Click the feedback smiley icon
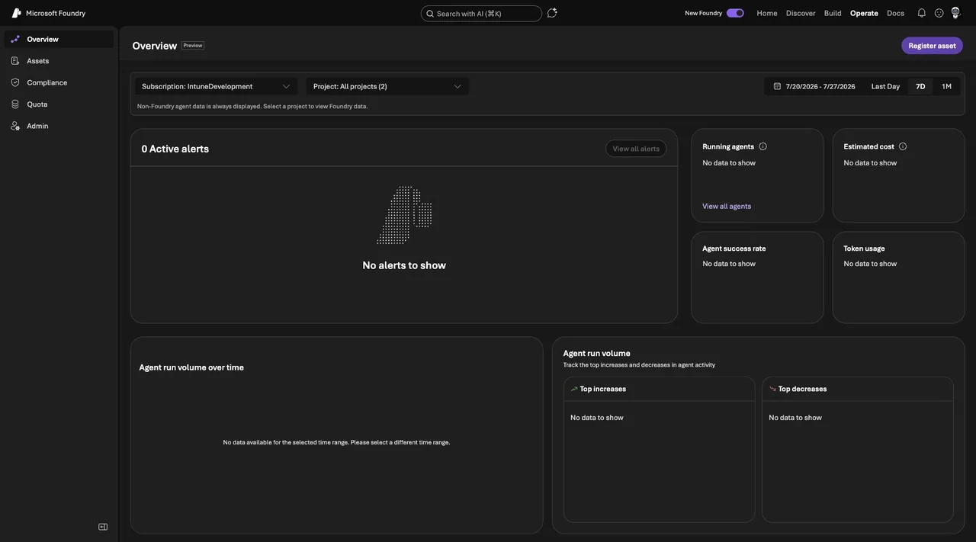This screenshot has width=976, height=542. (x=939, y=13)
